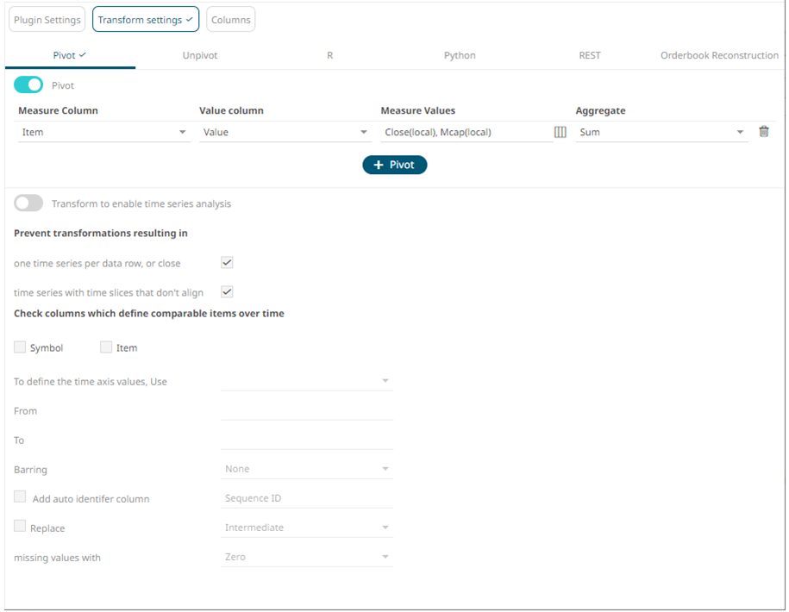This screenshot has height=612, width=789.
Task: Click the Sequence ID input field
Action: pyautogui.click(x=306, y=498)
